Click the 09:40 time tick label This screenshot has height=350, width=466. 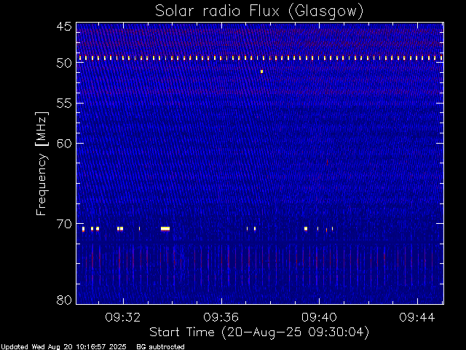click(319, 317)
